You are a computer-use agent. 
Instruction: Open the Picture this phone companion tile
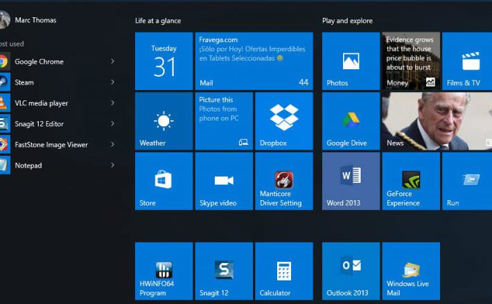224,121
